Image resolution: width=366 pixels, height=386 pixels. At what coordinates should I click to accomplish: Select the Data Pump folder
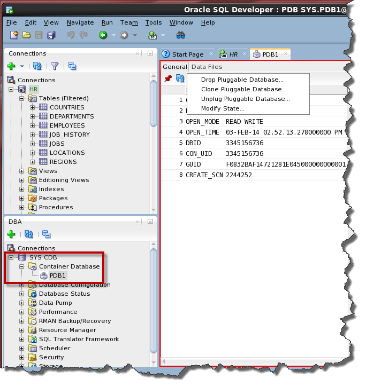click(x=56, y=303)
